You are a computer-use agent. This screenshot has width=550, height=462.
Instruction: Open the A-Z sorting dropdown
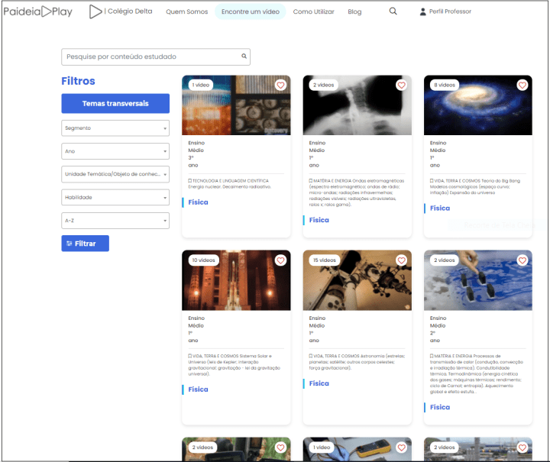[115, 221]
